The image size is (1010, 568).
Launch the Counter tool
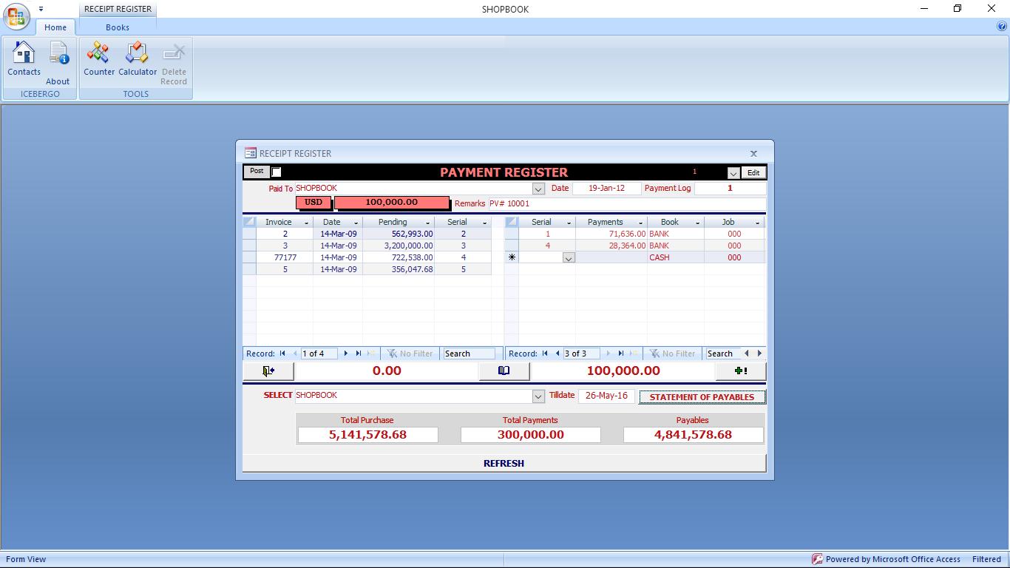click(98, 58)
